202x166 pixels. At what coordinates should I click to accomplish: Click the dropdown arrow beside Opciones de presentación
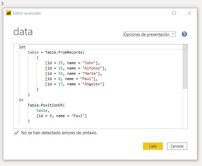(x=173, y=34)
